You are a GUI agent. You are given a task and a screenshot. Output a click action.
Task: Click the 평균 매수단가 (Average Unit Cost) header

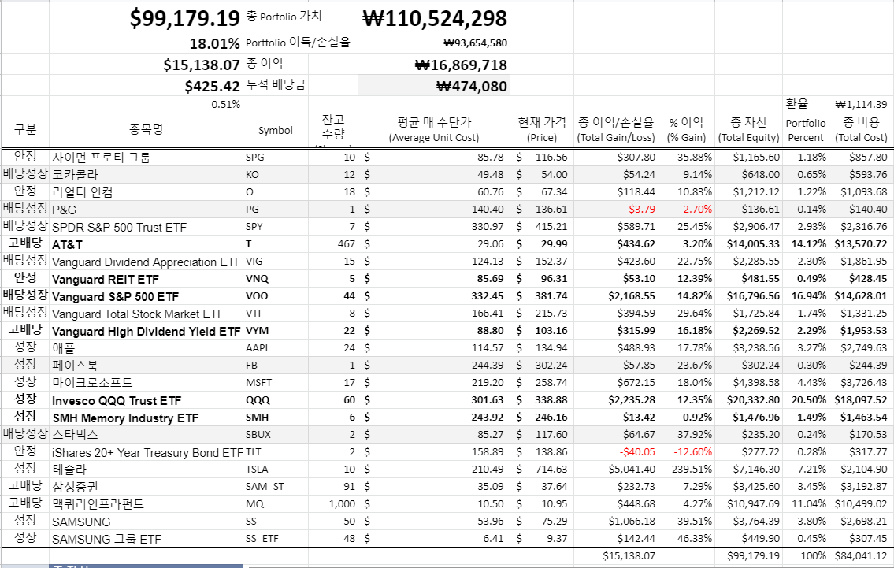tap(434, 130)
